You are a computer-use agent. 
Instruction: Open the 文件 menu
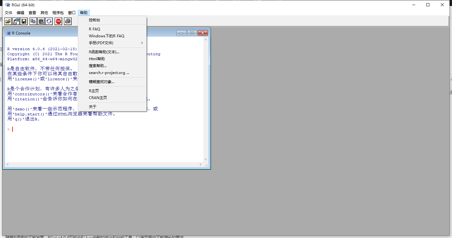[8, 13]
